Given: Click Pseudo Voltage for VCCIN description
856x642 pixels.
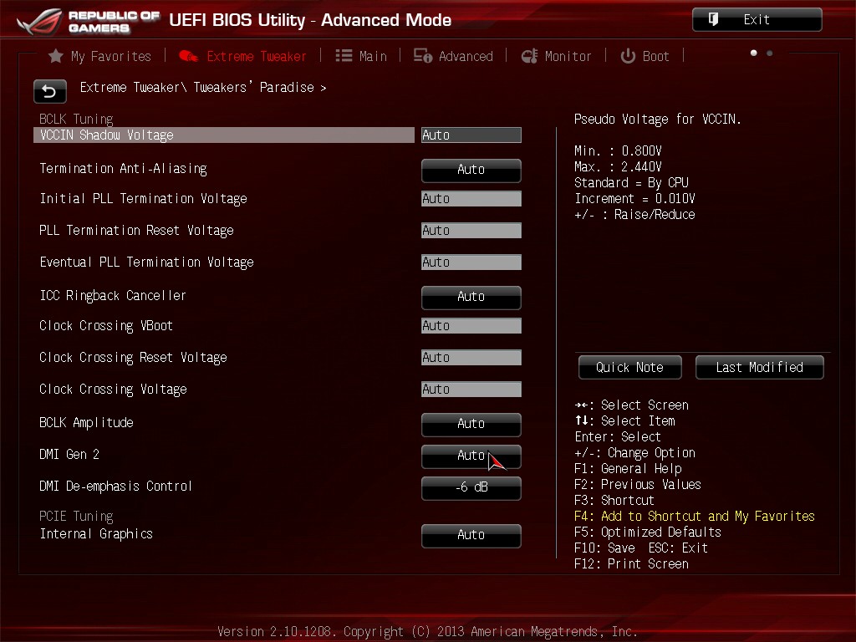Looking at the screenshot, I should click(657, 119).
